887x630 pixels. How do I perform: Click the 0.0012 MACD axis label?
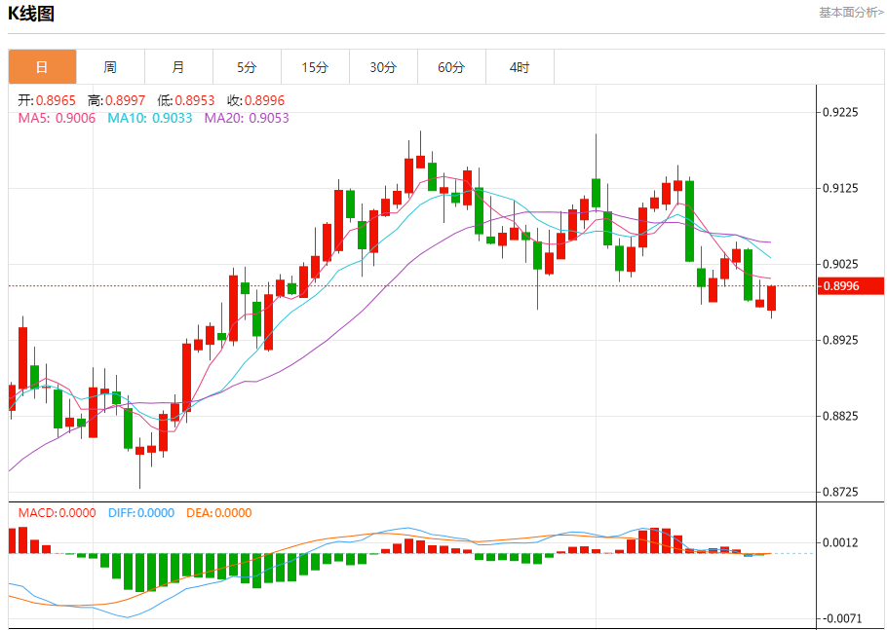(840, 543)
